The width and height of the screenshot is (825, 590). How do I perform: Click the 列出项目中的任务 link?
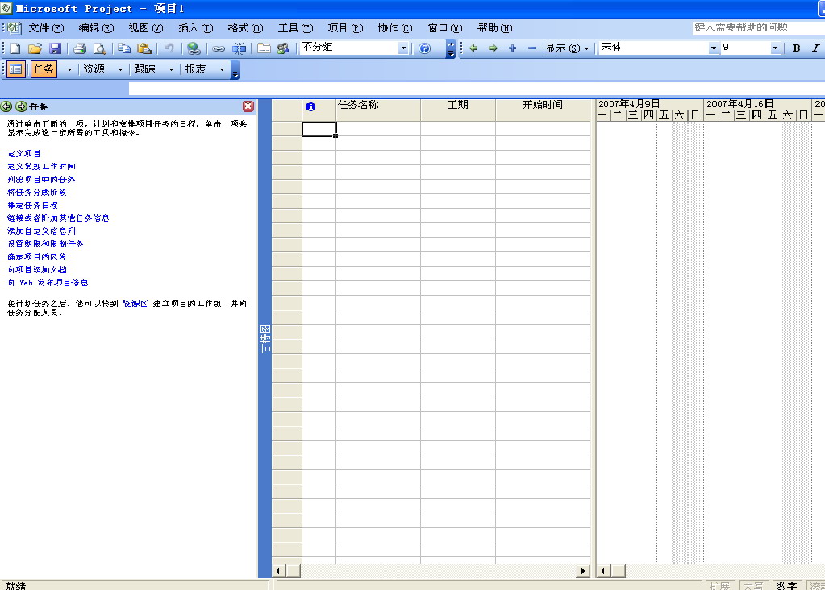point(42,179)
